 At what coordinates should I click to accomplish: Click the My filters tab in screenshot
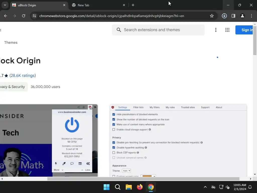155,107
